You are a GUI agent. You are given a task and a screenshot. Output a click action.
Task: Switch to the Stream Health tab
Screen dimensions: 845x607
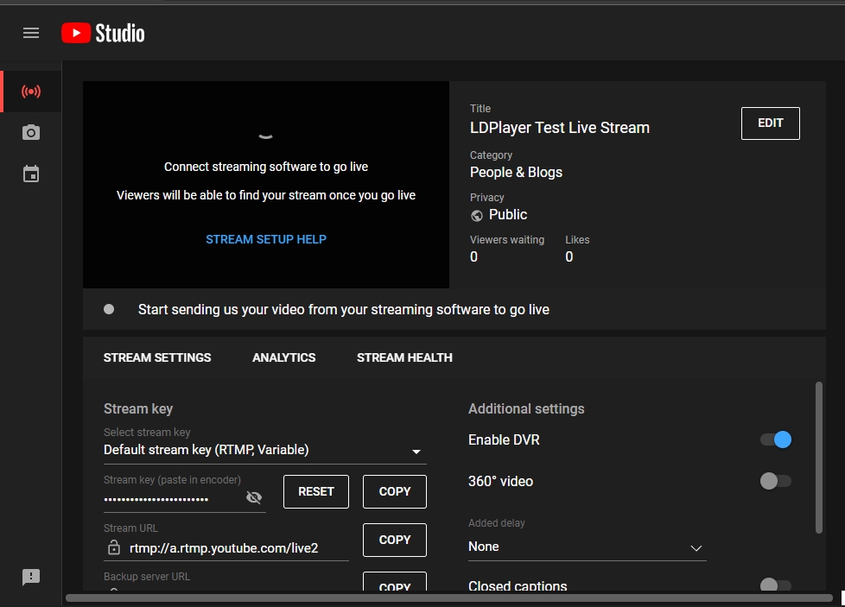tap(404, 357)
